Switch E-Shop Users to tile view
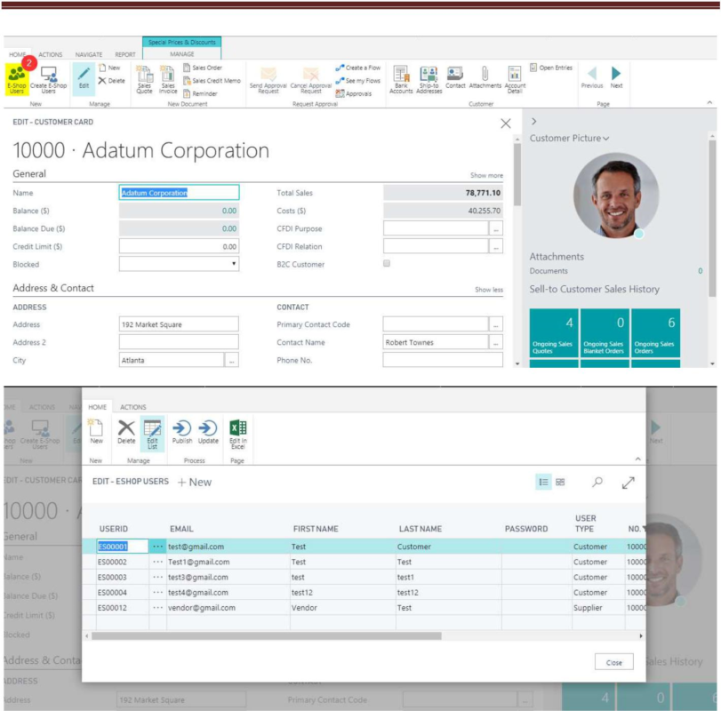The height and width of the screenshot is (711, 721). 560,482
